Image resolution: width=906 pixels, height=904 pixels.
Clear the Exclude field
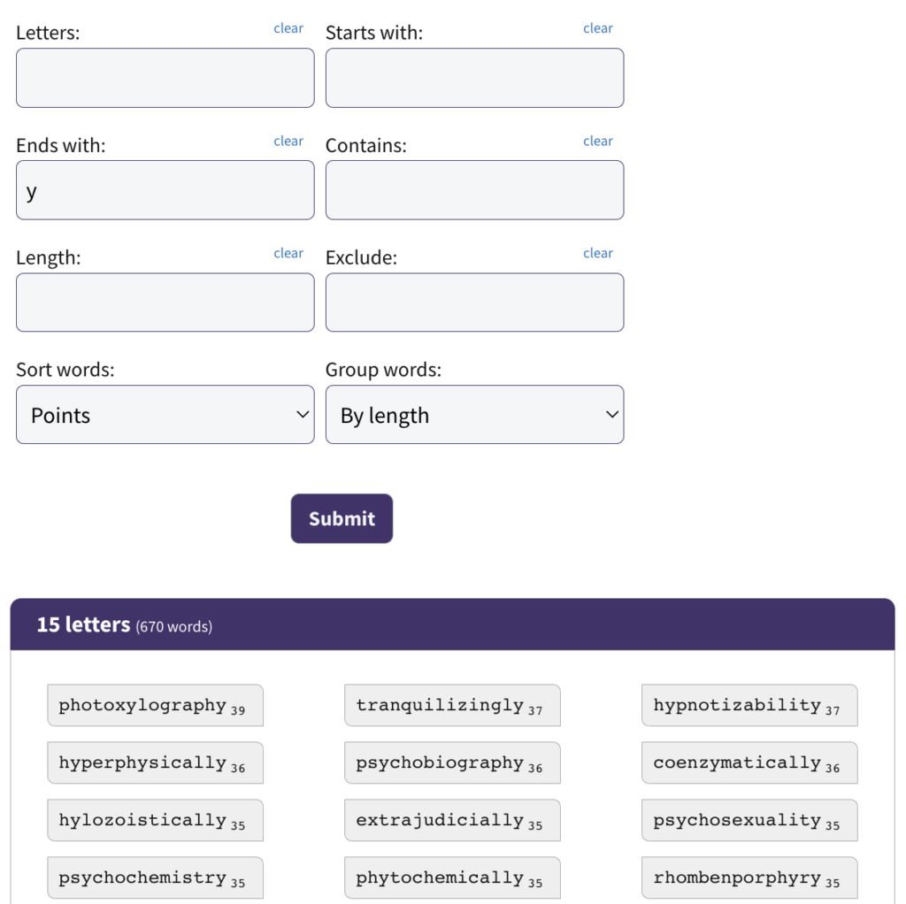598,253
